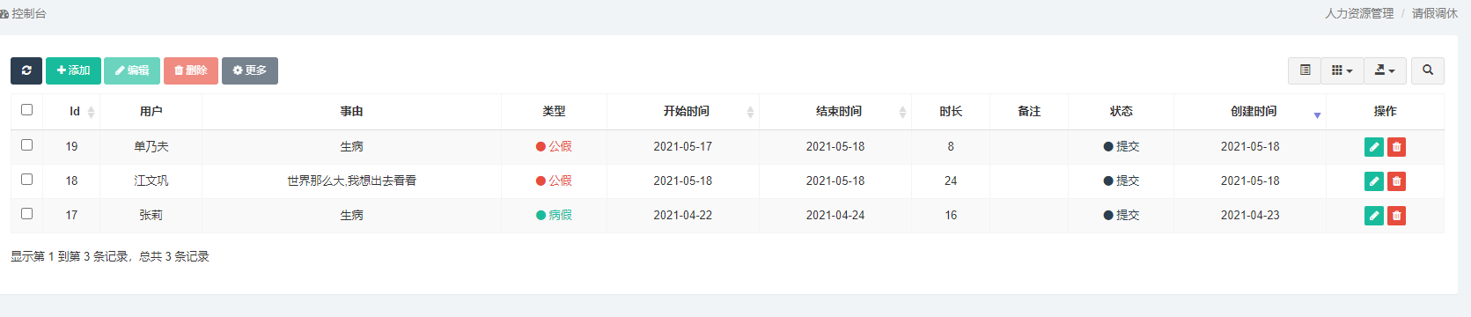The height and width of the screenshot is (317, 1471).
Task: Toggle the card view list icon
Action: tap(1305, 70)
